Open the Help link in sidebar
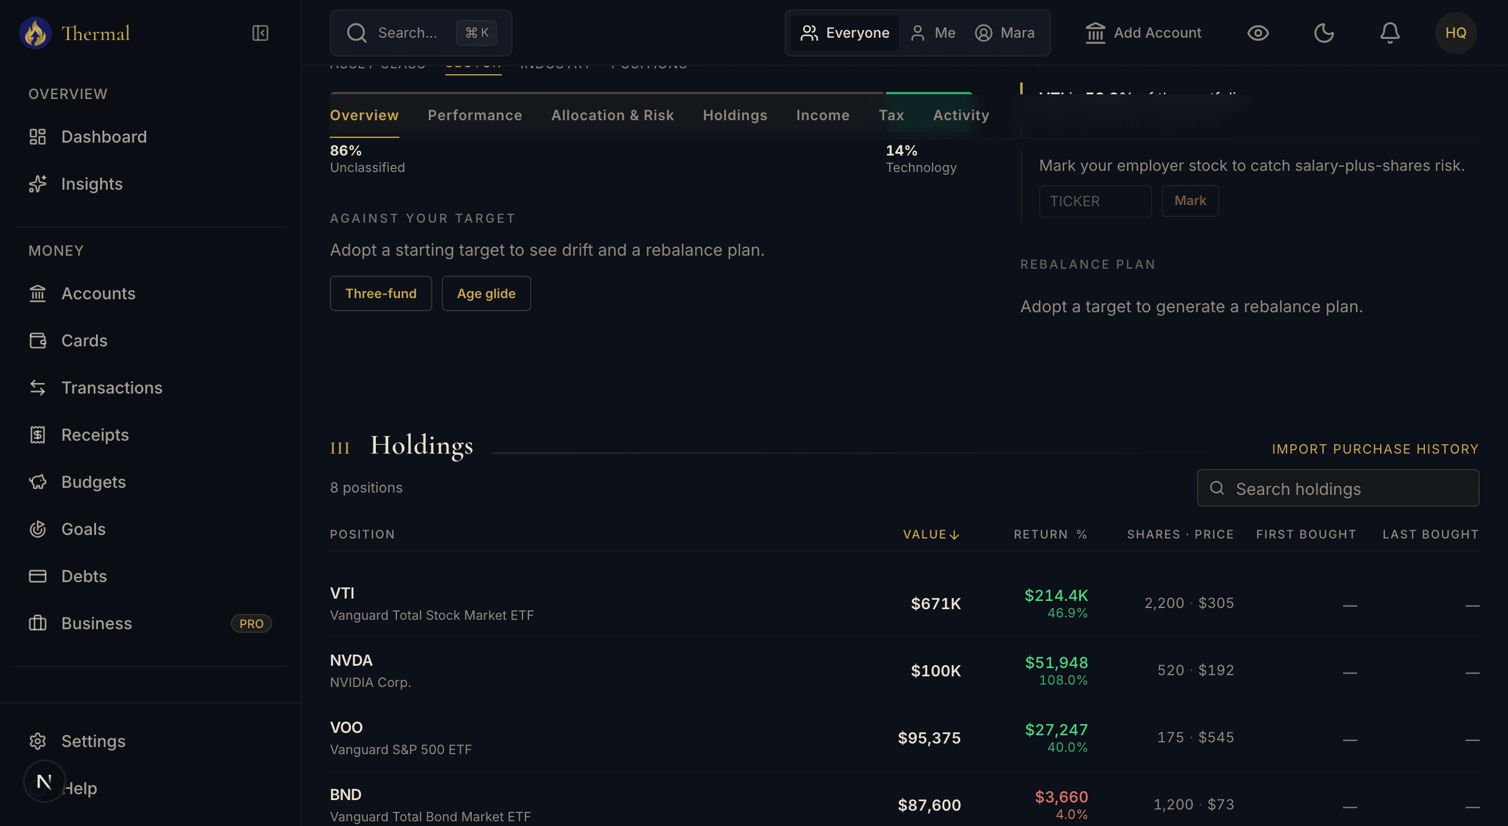1508x826 pixels. [81, 788]
